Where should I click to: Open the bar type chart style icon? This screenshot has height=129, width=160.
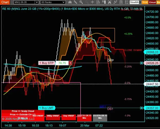(70, 2)
